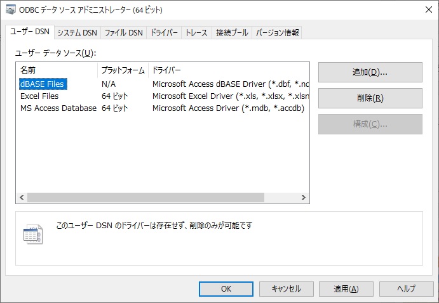Click the ODBC administrator title bar icon

(x=11, y=10)
